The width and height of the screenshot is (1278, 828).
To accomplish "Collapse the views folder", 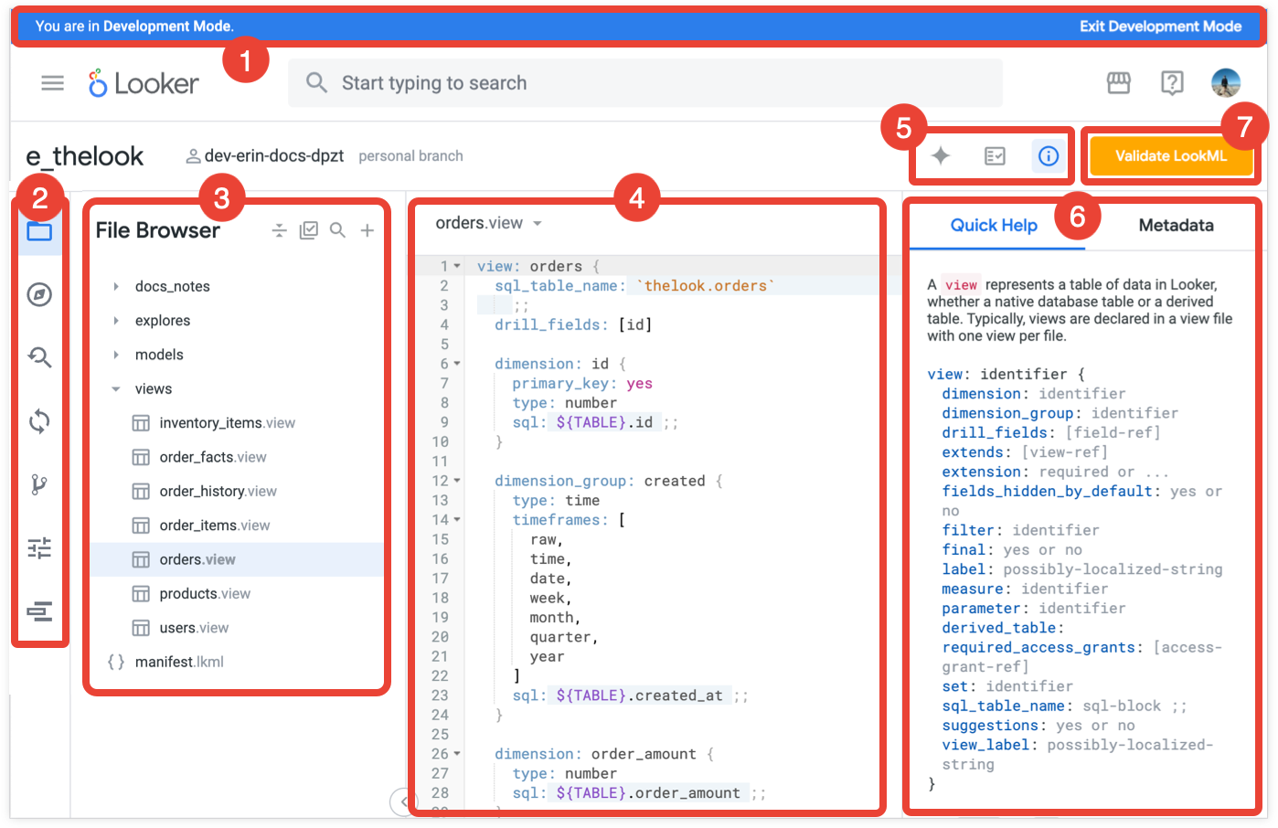I will pyautogui.click(x=116, y=389).
